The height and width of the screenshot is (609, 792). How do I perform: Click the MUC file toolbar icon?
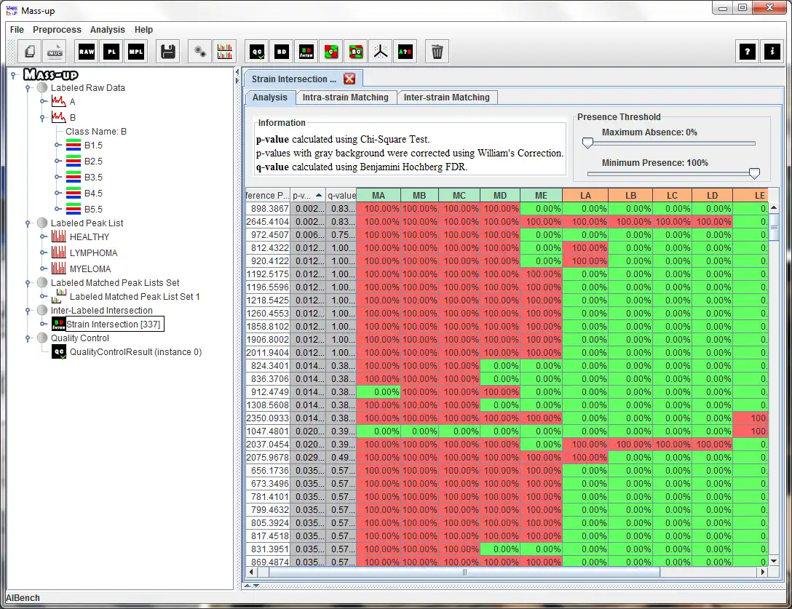55,52
